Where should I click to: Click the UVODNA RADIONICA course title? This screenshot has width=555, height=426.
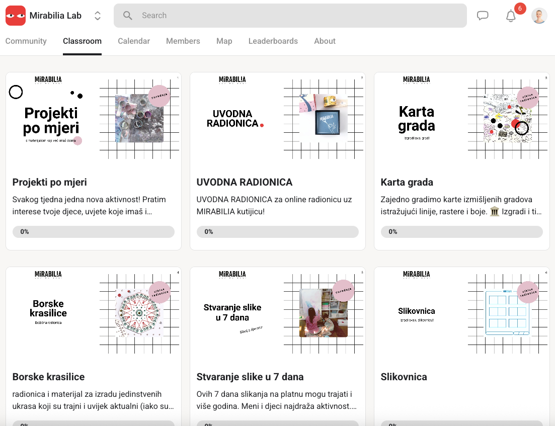pyautogui.click(x=244, y=182)
